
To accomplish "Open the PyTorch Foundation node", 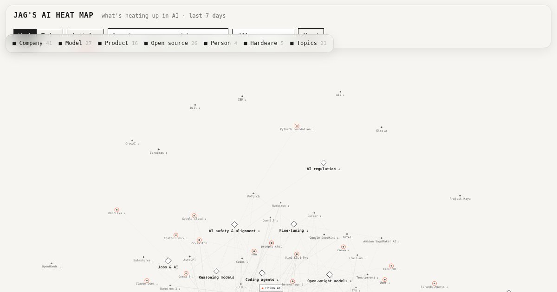I will pos(297,126).
